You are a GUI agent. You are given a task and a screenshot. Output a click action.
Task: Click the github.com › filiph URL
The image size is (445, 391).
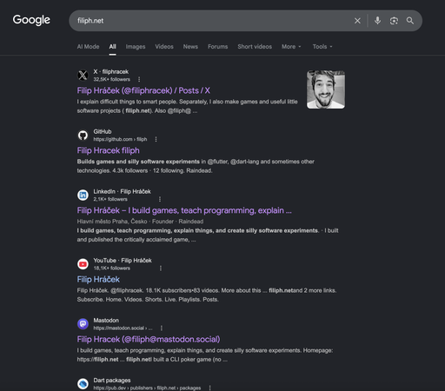(x=120, y=139)
